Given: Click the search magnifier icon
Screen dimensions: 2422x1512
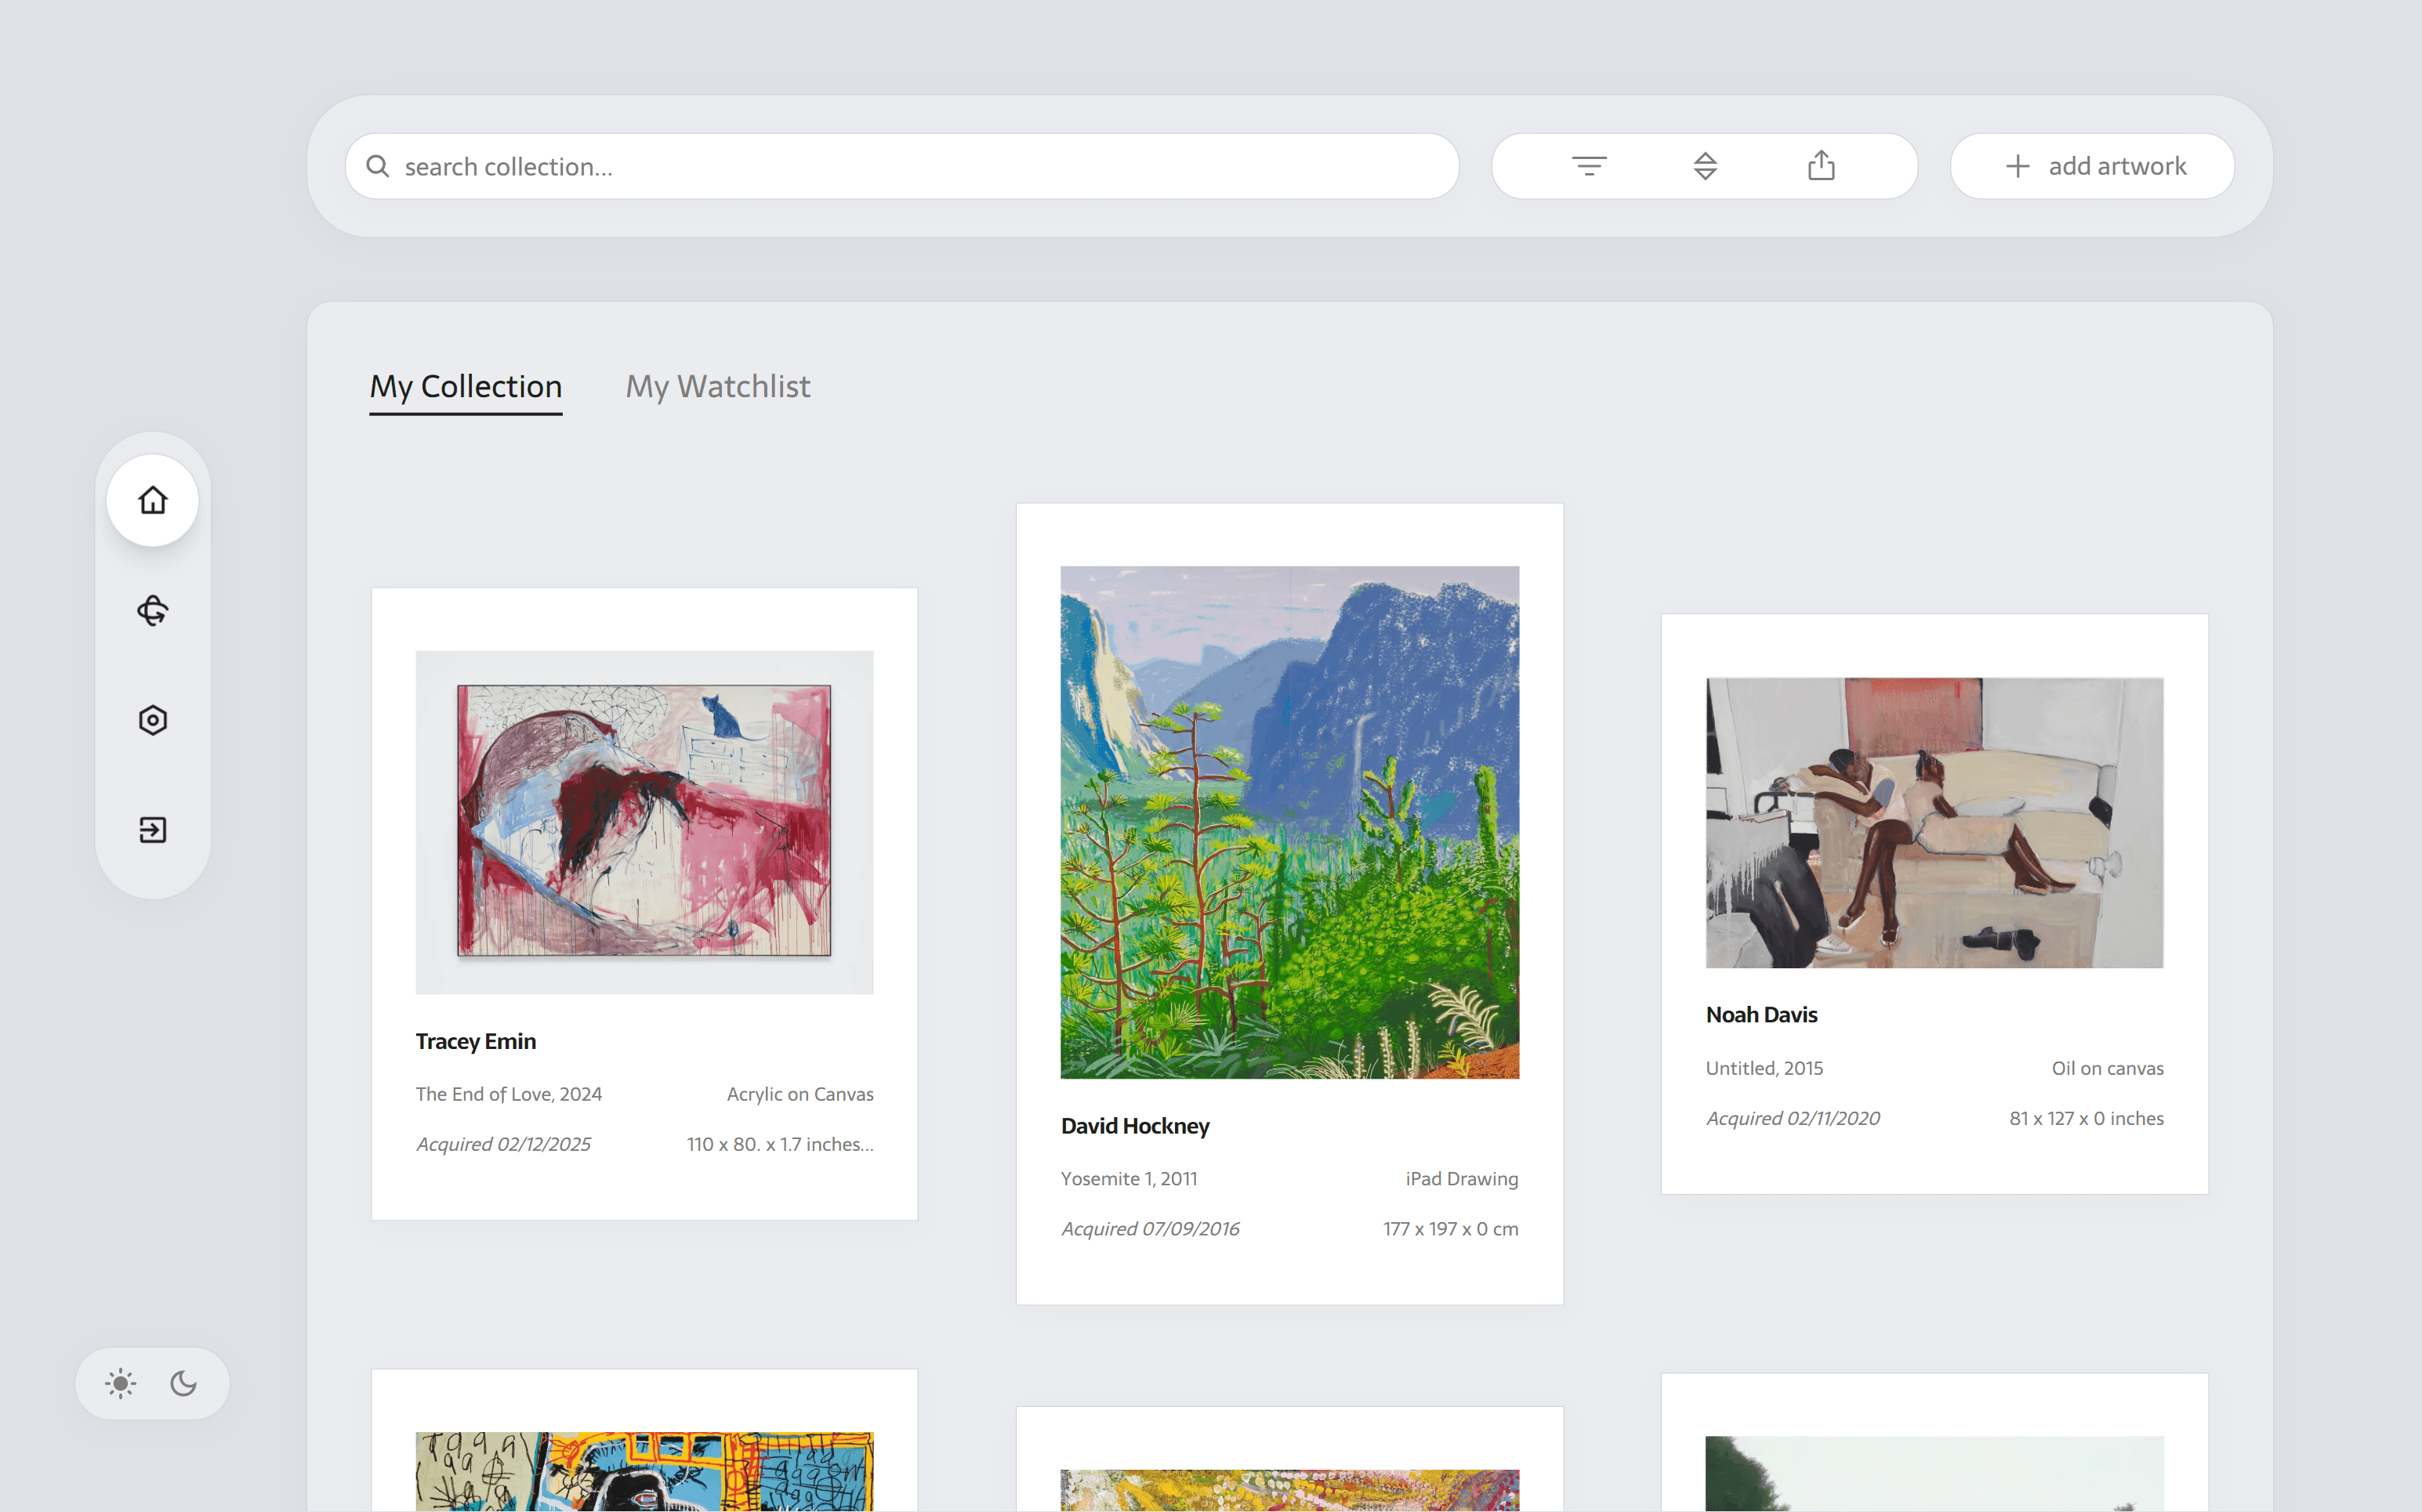Looking at the screenshot, I should point(377,166).
